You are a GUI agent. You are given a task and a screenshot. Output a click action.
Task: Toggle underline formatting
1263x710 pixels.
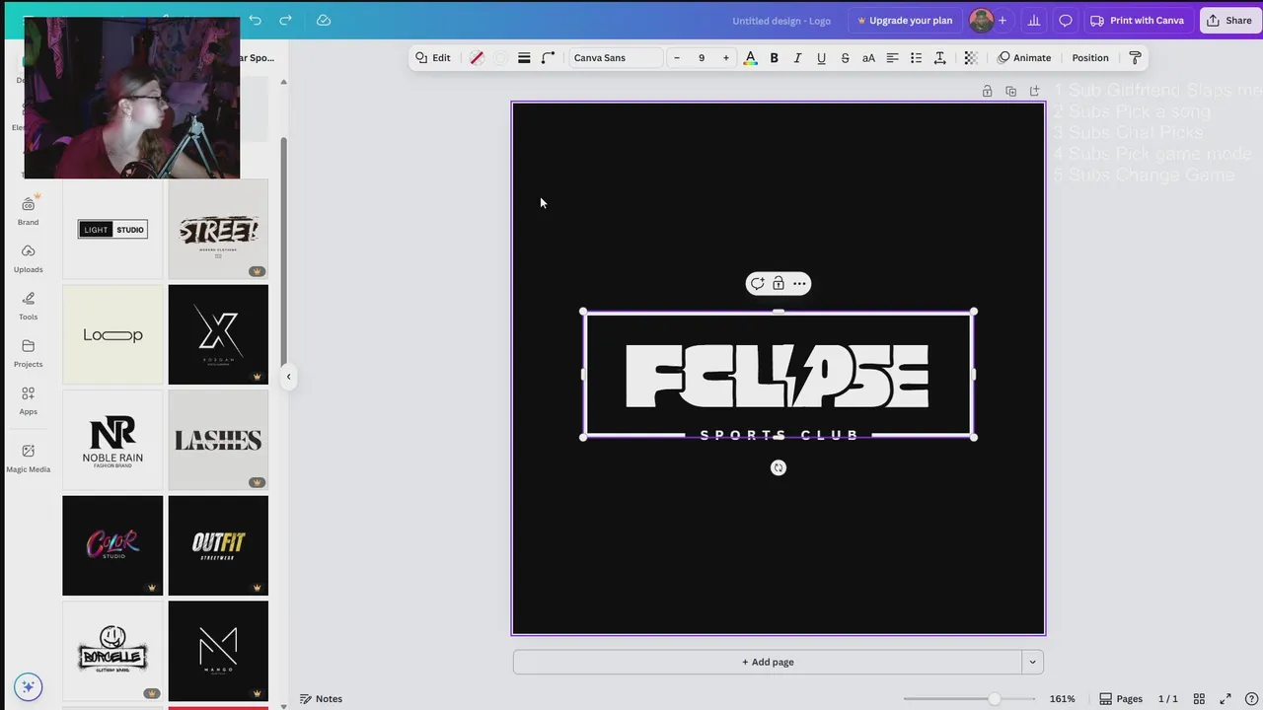[821, 58]
